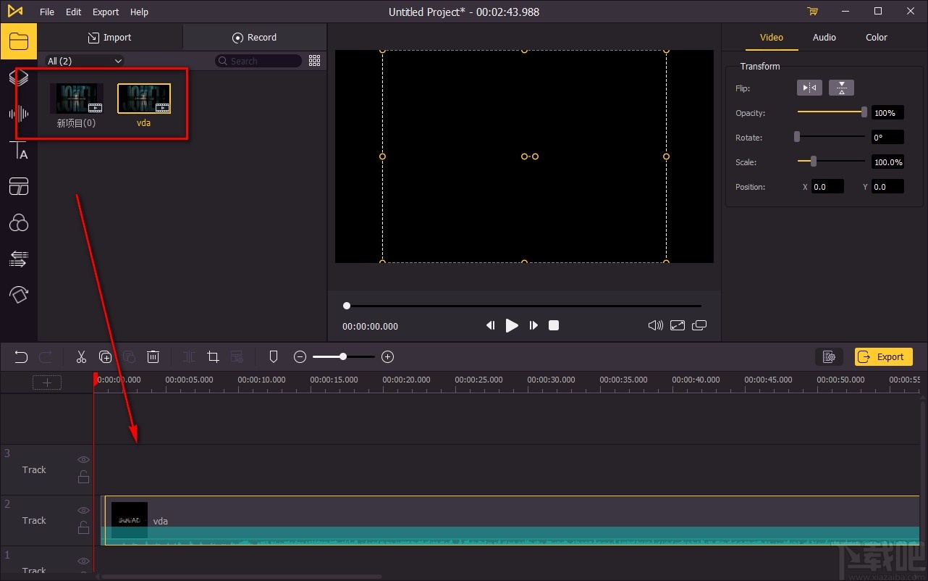Switch to the Color tab
Image resolution: width=928 pixels, height=581 pixels.
coord(876,37)
